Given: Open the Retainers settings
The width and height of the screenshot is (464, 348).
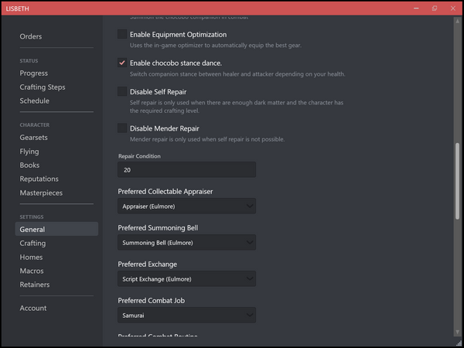Looking at the screenshot, I should click(35, 285).
